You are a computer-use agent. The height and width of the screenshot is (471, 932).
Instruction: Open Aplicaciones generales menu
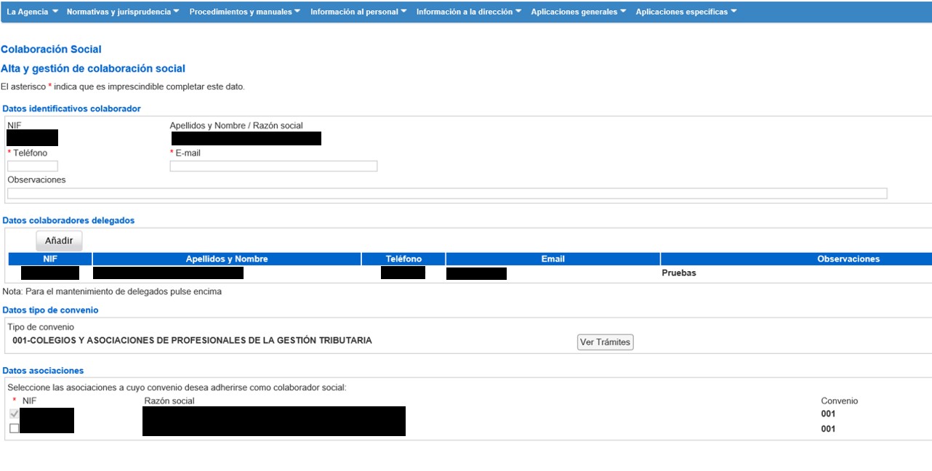pyautogui.click(x=578, y=12)
